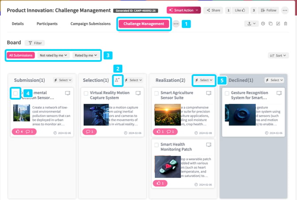297x200 pixels.
Task: Show more tabs via ellipsis next to Challenge Management
Action: tap(176, 24)
